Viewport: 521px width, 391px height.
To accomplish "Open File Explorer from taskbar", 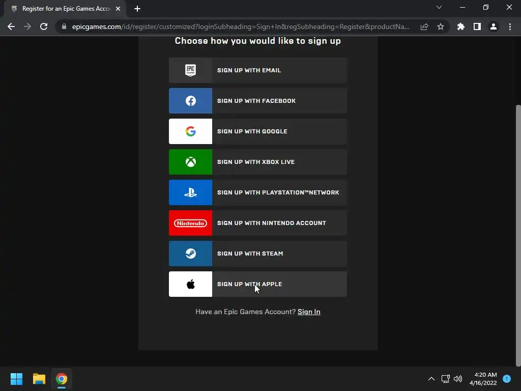I will coord(39,379).
